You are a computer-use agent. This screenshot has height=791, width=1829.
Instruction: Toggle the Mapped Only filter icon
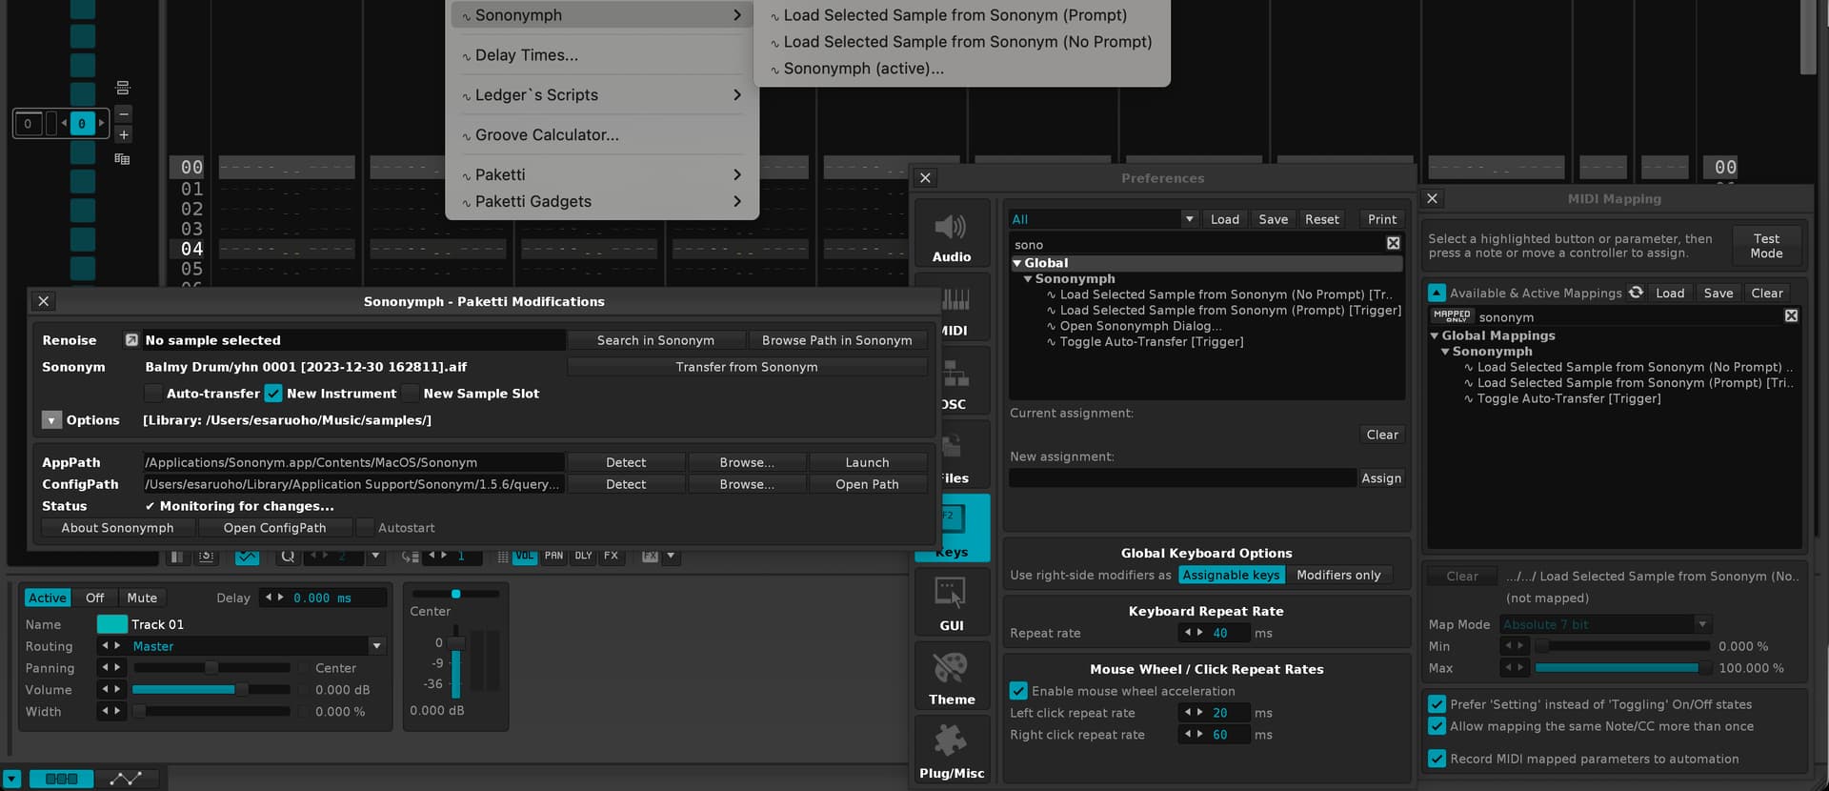1452,316
